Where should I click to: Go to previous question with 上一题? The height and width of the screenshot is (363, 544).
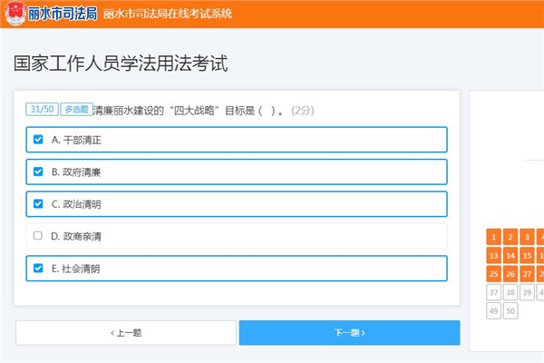click(125, 333)
